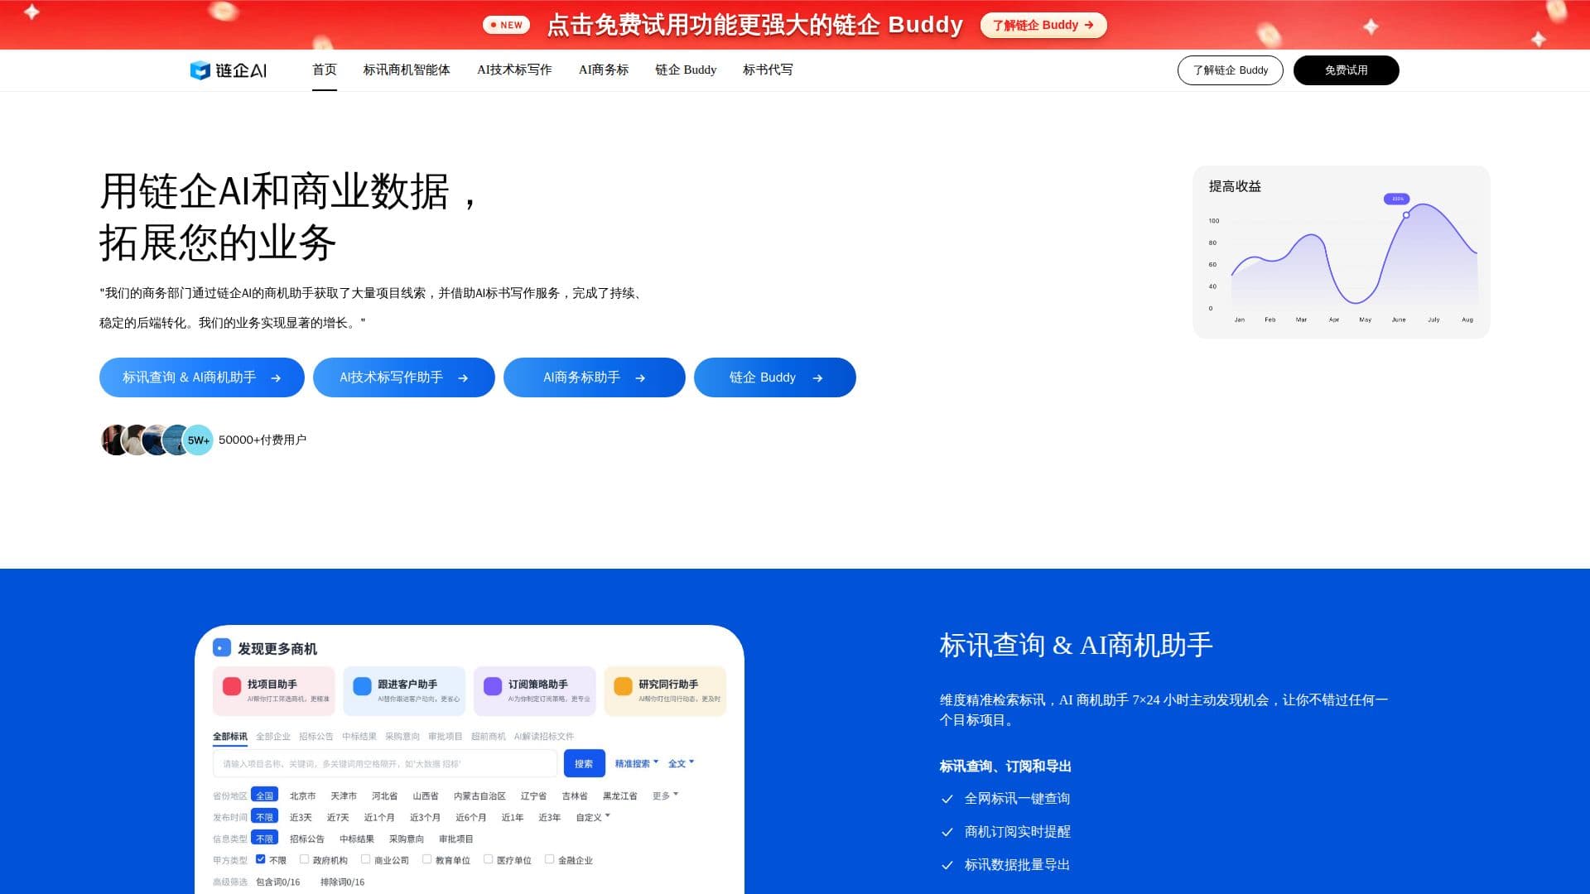
Task: Open the 自定义 time range dropdown
Action: coord(593,817)
